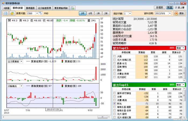
Task: Select the 6月 period button
Action: point(90,13)
